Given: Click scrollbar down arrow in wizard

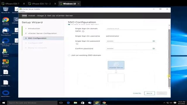Looking at the screenshot, I should [x=169, y=88].
